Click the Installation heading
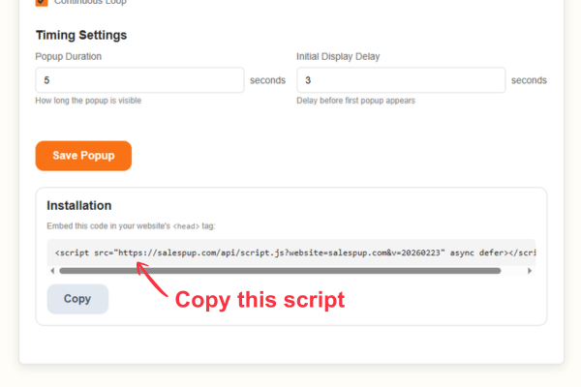The height and width of the screenshot is (387, 581). [x=79, y=205]
